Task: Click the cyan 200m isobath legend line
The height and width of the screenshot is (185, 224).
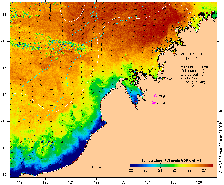Action: (x=88, y=170)
